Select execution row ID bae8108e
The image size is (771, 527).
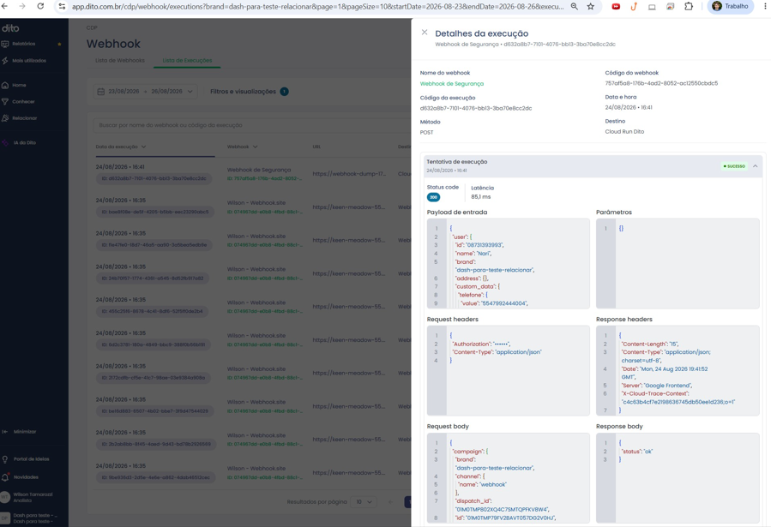pyautogui.click(x=155, y=213)
